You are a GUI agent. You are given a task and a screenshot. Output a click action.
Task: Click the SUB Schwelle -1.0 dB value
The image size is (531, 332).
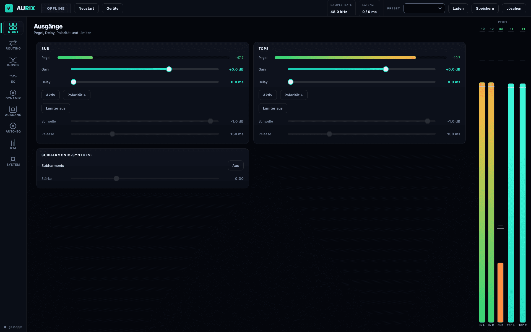(237, 121)
